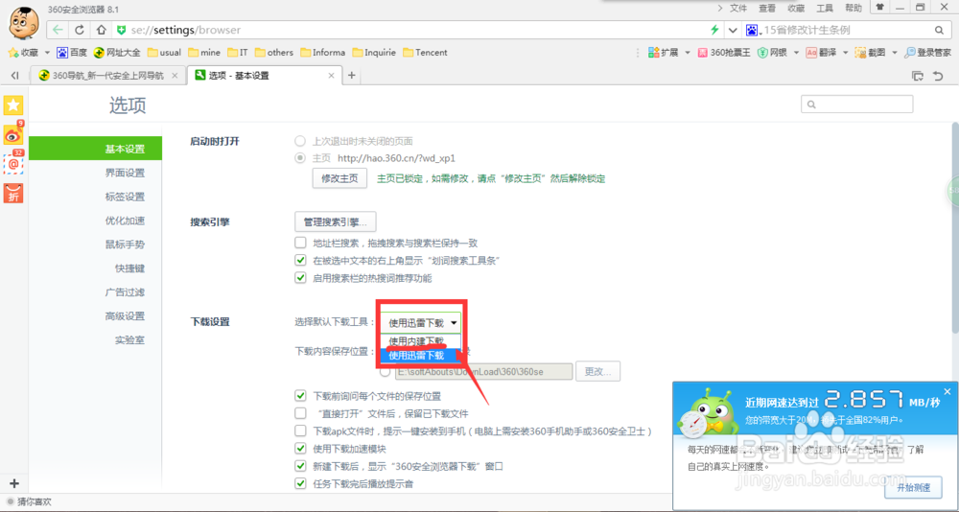Open 界面设置 settings section
This screenshot has height=512, width=959.
pyautogui.click(x=125, y=173)
